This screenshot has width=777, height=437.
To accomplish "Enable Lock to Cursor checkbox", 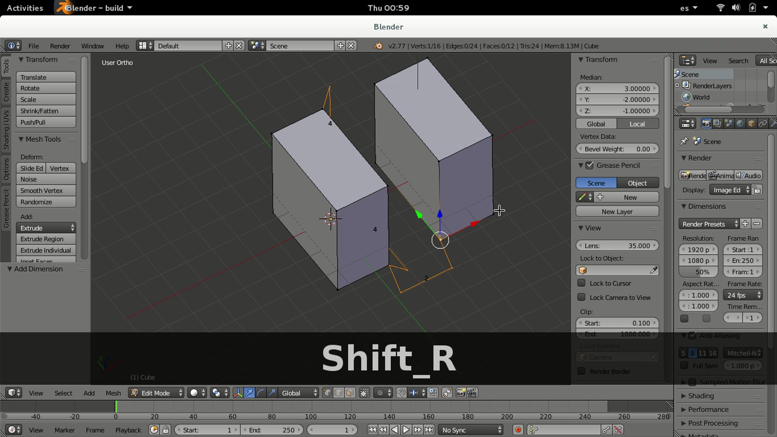I will [x=581, y=283].
